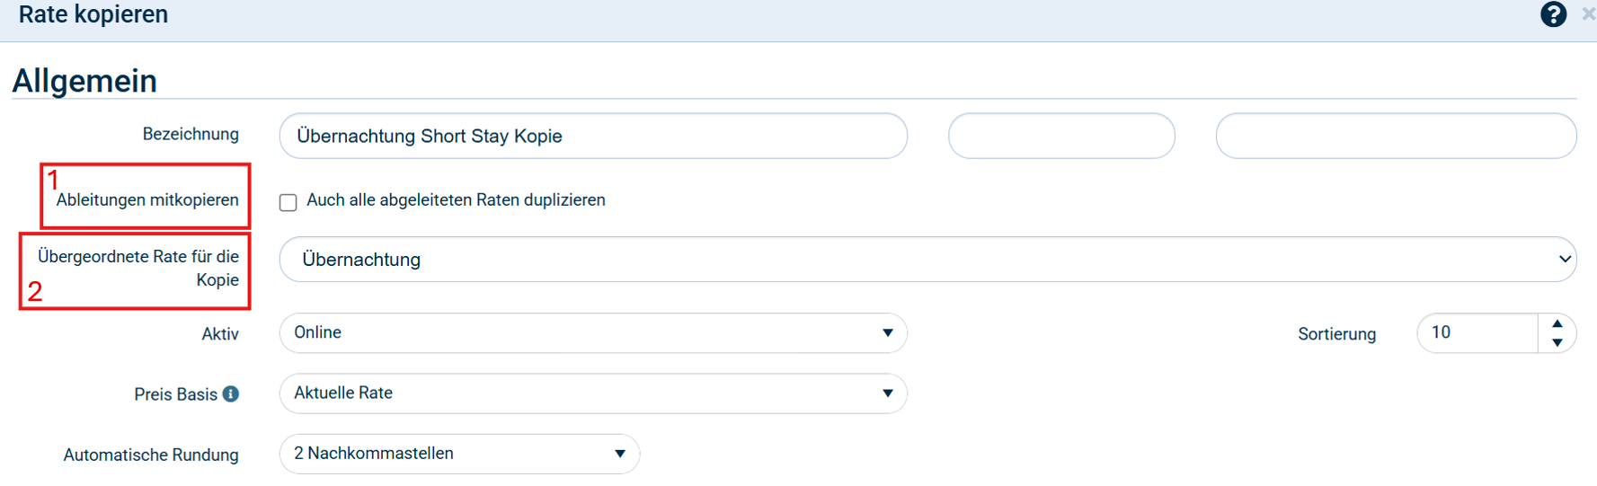Click the Sortierung number field showing 10
The width and height of the screenshot is (1597, 486).
pyautogui.click(x=1477, y=333)
